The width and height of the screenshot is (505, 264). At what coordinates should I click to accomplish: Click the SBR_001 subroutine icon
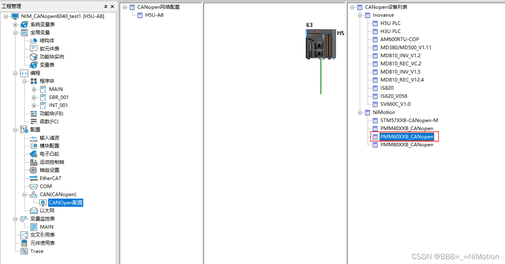pos(43,97)
